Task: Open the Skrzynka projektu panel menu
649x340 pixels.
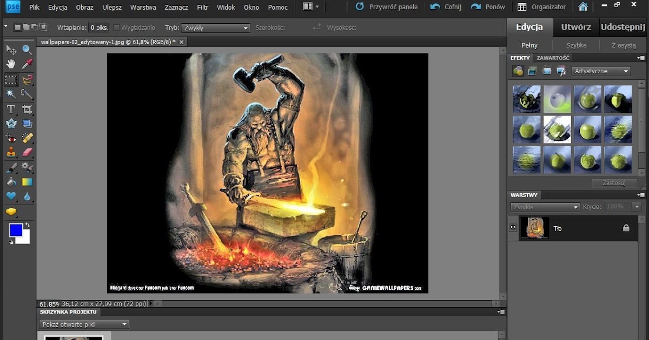Action: coord(501,312)
